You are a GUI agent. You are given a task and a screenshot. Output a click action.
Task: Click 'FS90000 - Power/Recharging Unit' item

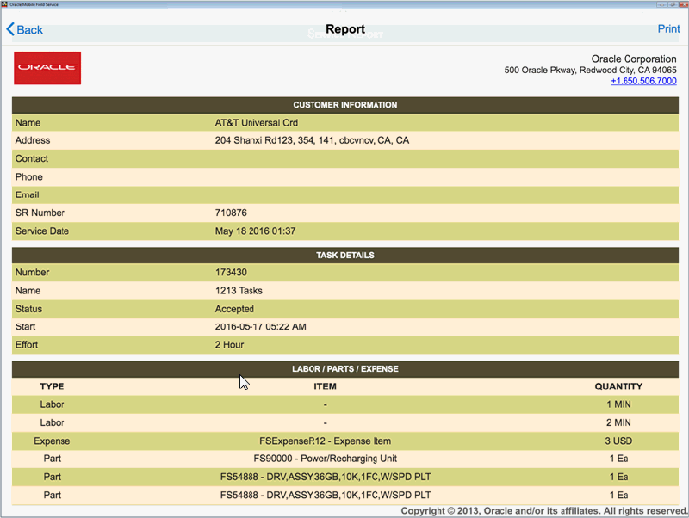coord(325,459)
